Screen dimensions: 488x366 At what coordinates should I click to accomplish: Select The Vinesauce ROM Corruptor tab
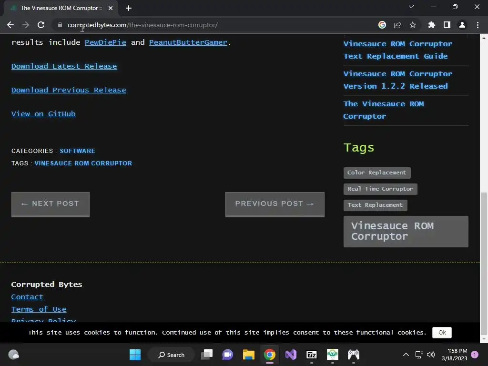[61, 8]
